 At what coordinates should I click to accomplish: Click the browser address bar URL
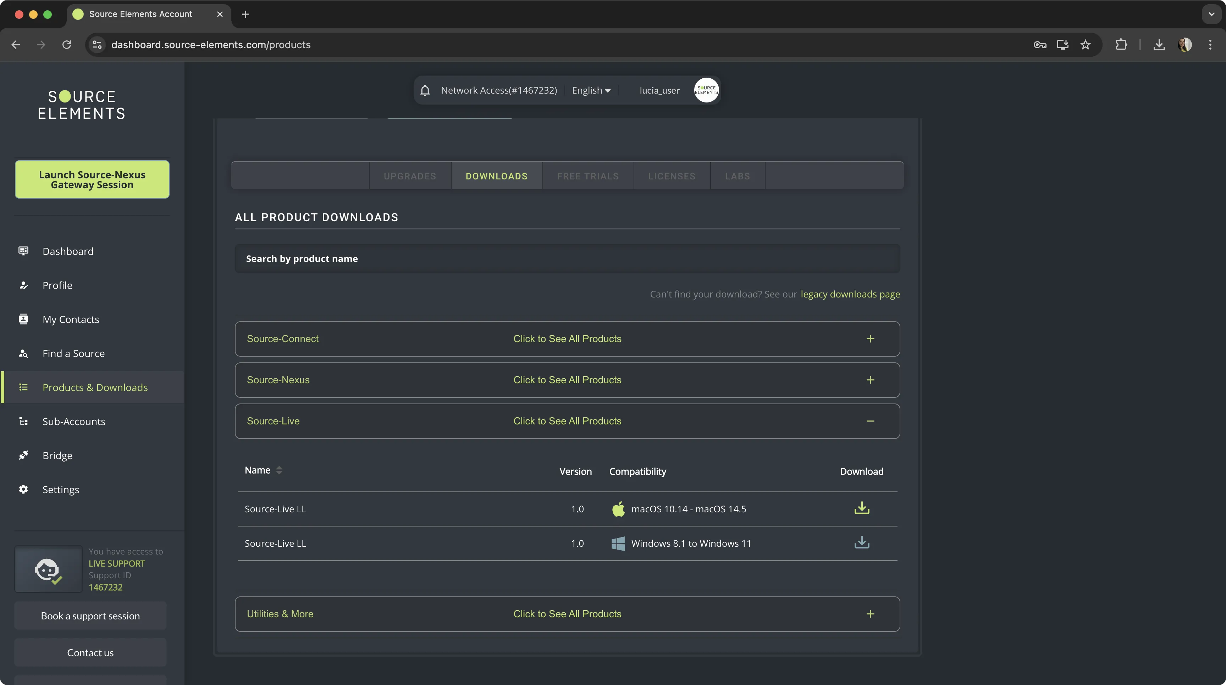point(211,45)
